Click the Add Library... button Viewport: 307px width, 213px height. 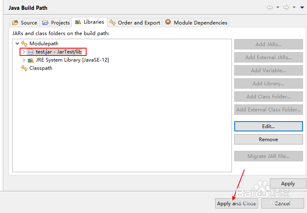click(269, 83)
